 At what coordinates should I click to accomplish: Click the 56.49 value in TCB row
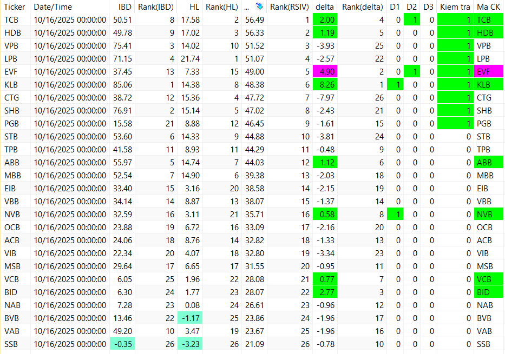click(x=254, y=20)
